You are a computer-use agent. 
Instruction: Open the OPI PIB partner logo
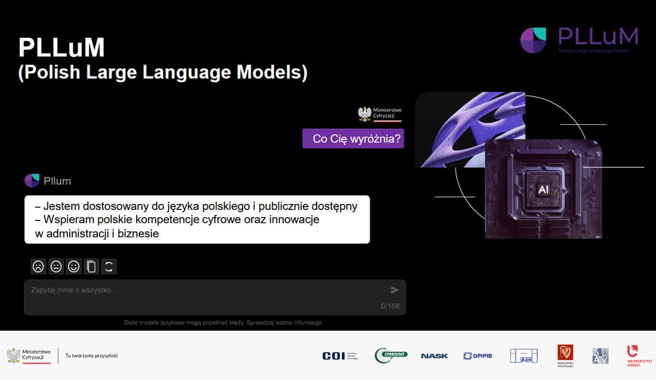477,356
